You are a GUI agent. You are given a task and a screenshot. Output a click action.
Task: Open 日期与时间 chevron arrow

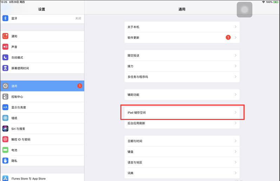click(x=235, y=141)
